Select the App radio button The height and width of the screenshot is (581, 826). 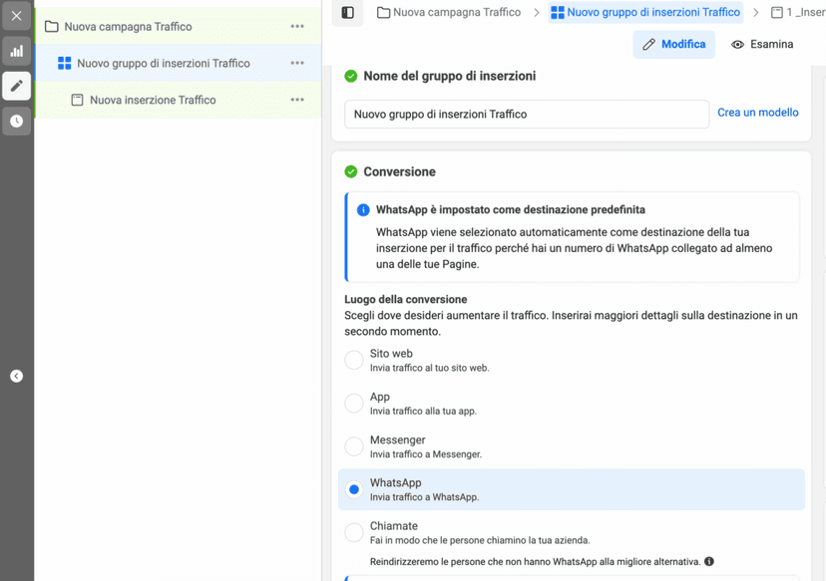(354, 404)
